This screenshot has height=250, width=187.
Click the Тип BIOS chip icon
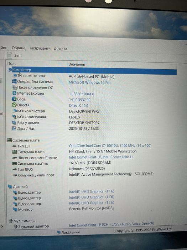pos(15,169)
